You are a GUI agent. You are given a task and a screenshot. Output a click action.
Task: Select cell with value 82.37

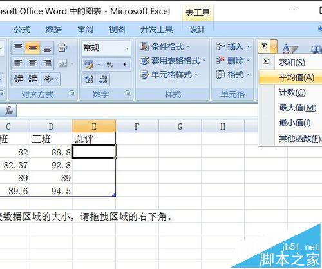[x=15, y=165]
